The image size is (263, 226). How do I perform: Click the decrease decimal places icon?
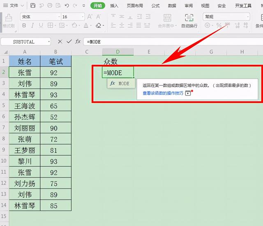click(246, 25)
